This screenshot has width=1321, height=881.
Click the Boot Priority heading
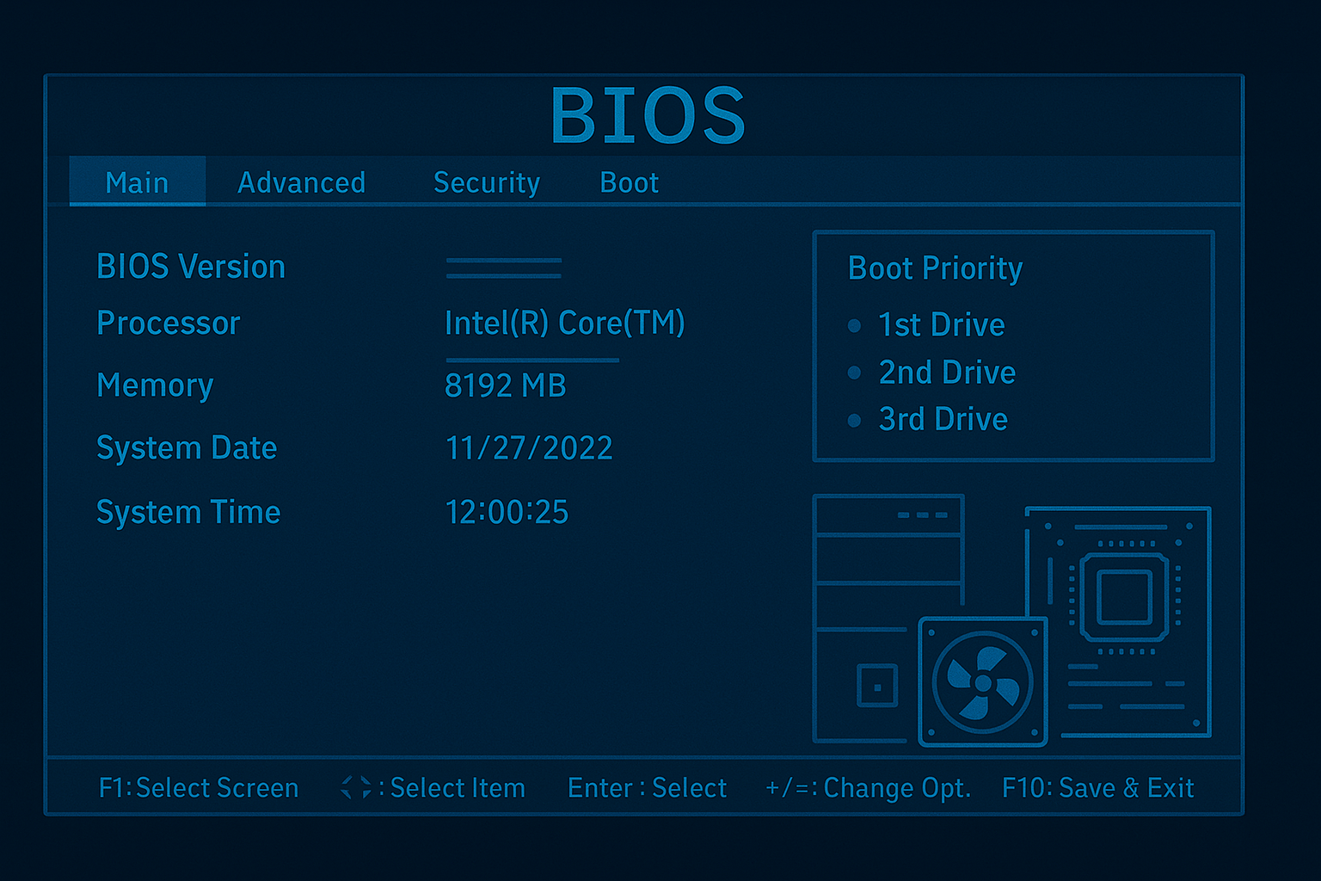(x=935, y=268)
